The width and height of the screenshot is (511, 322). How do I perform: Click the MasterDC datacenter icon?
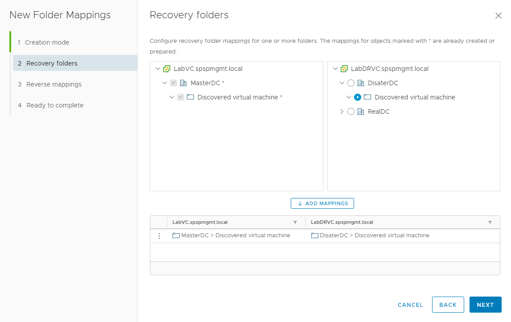click(184, 83)
